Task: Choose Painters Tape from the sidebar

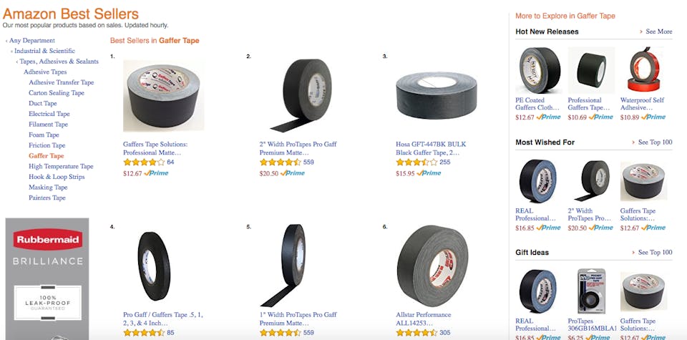Action: point(47,198)
